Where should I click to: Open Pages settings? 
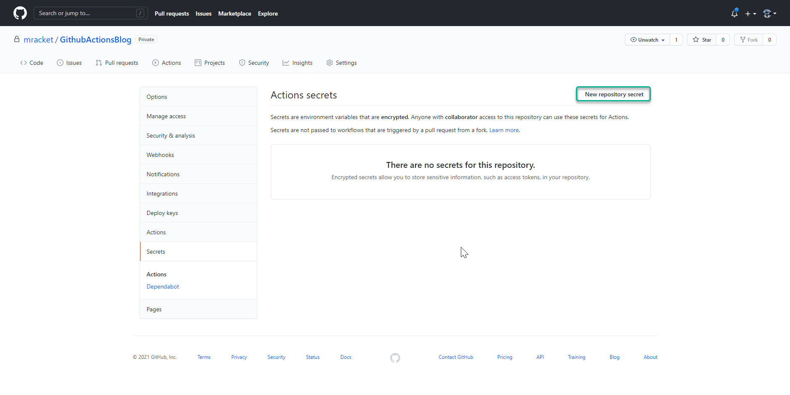point(198,309)
